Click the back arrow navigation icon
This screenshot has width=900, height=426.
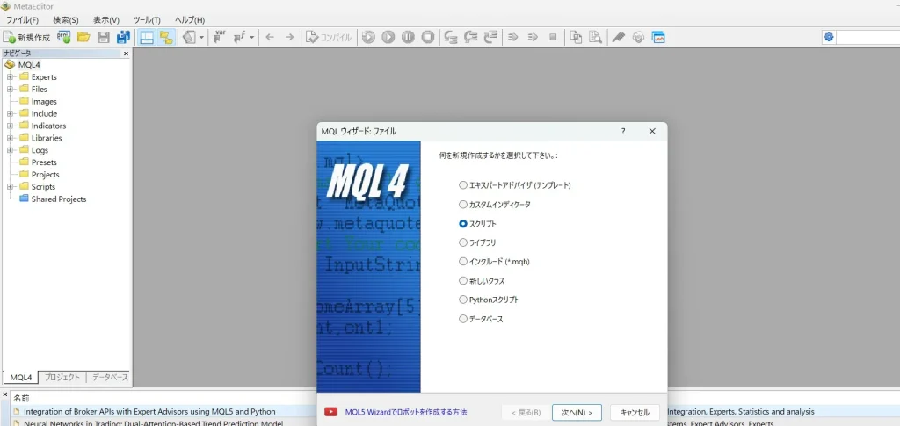[x=270, y=37]
